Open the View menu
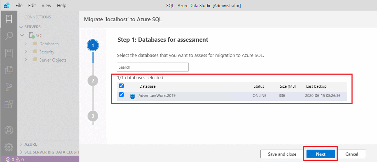 46,6
